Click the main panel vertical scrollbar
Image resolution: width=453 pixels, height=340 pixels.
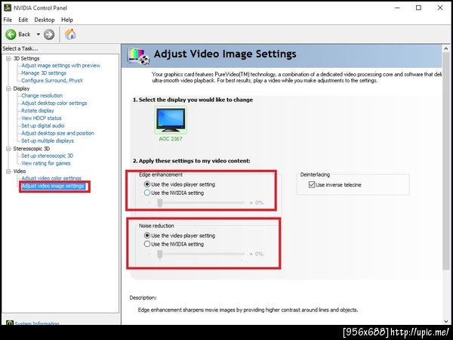tap(445, 162)
